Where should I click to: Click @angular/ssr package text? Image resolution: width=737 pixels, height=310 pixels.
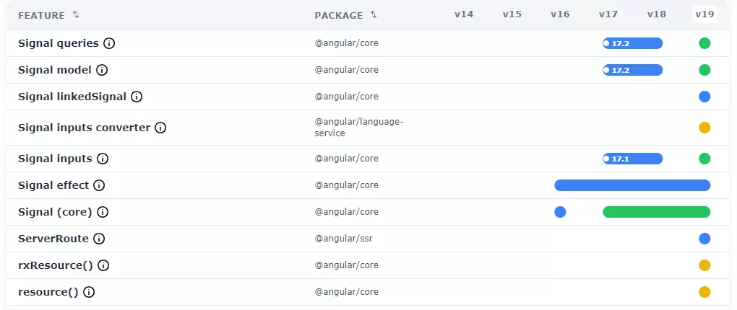coord(344,239)
